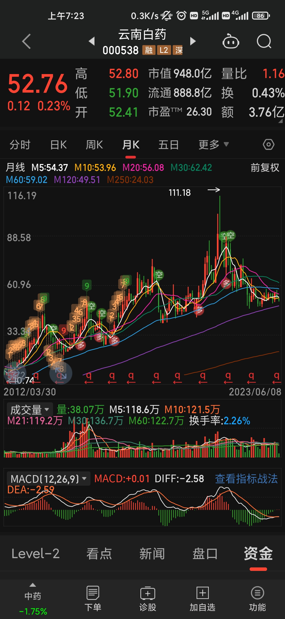Open the search magnifier icon
Screen dimensions: 285x619
tap(264, 41)
